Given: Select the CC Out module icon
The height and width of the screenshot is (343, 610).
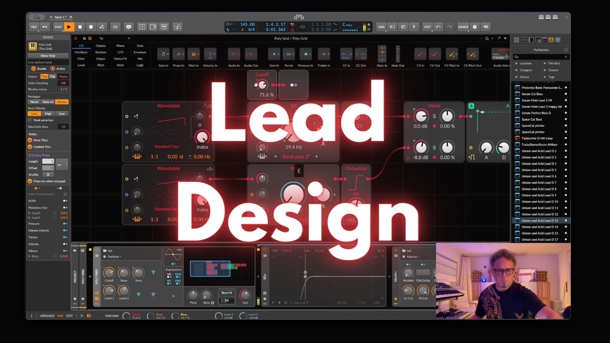Looking at the screenshot, I should (361, 54).
